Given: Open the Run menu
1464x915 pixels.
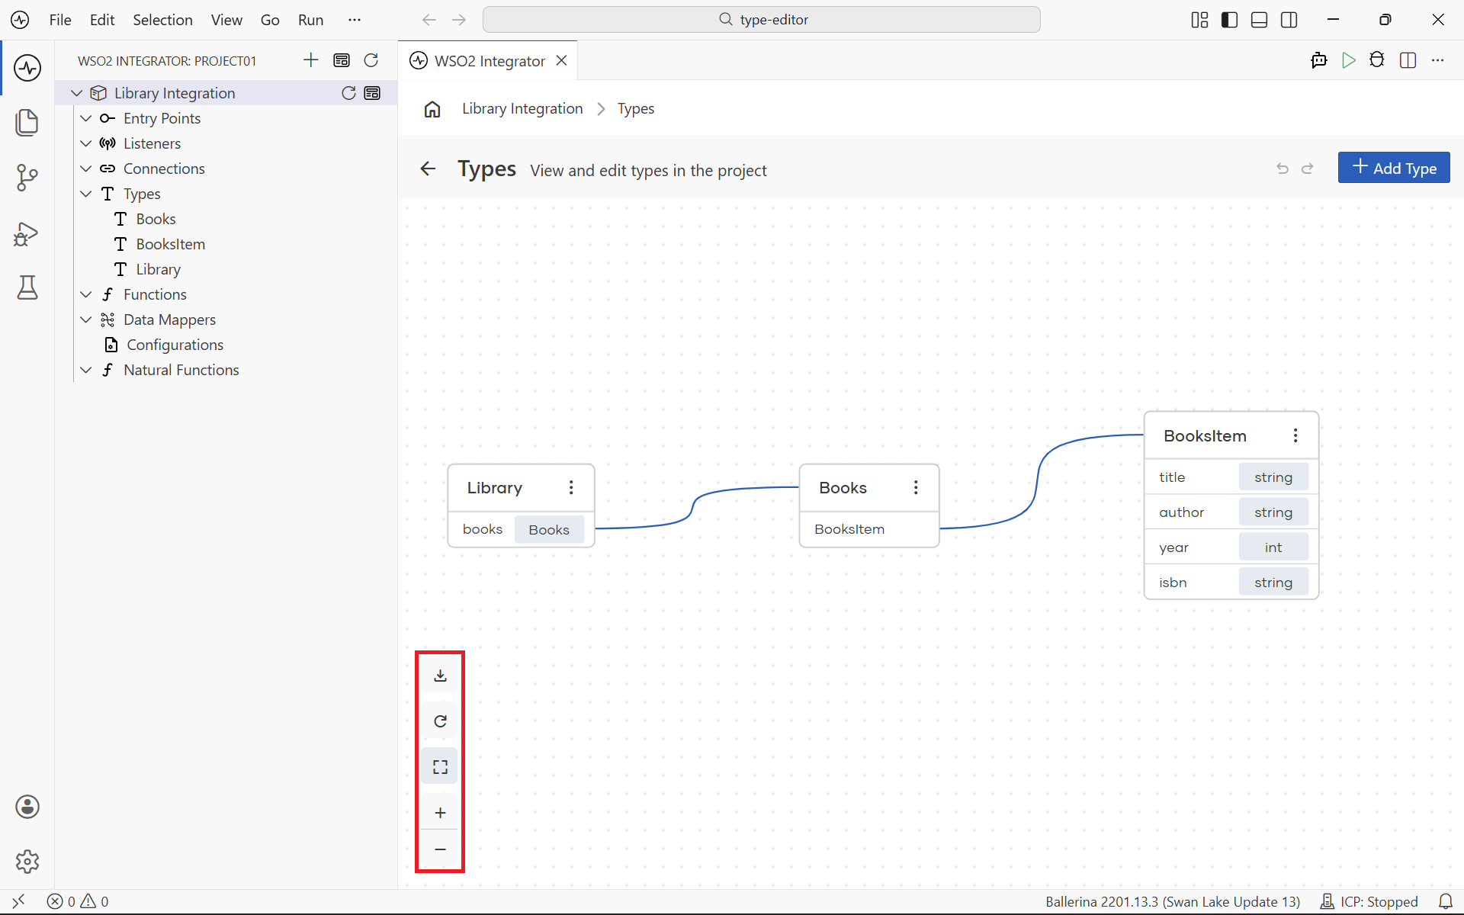Looking at the screenshot, I should pyautogui.click(x=310, y=20).
